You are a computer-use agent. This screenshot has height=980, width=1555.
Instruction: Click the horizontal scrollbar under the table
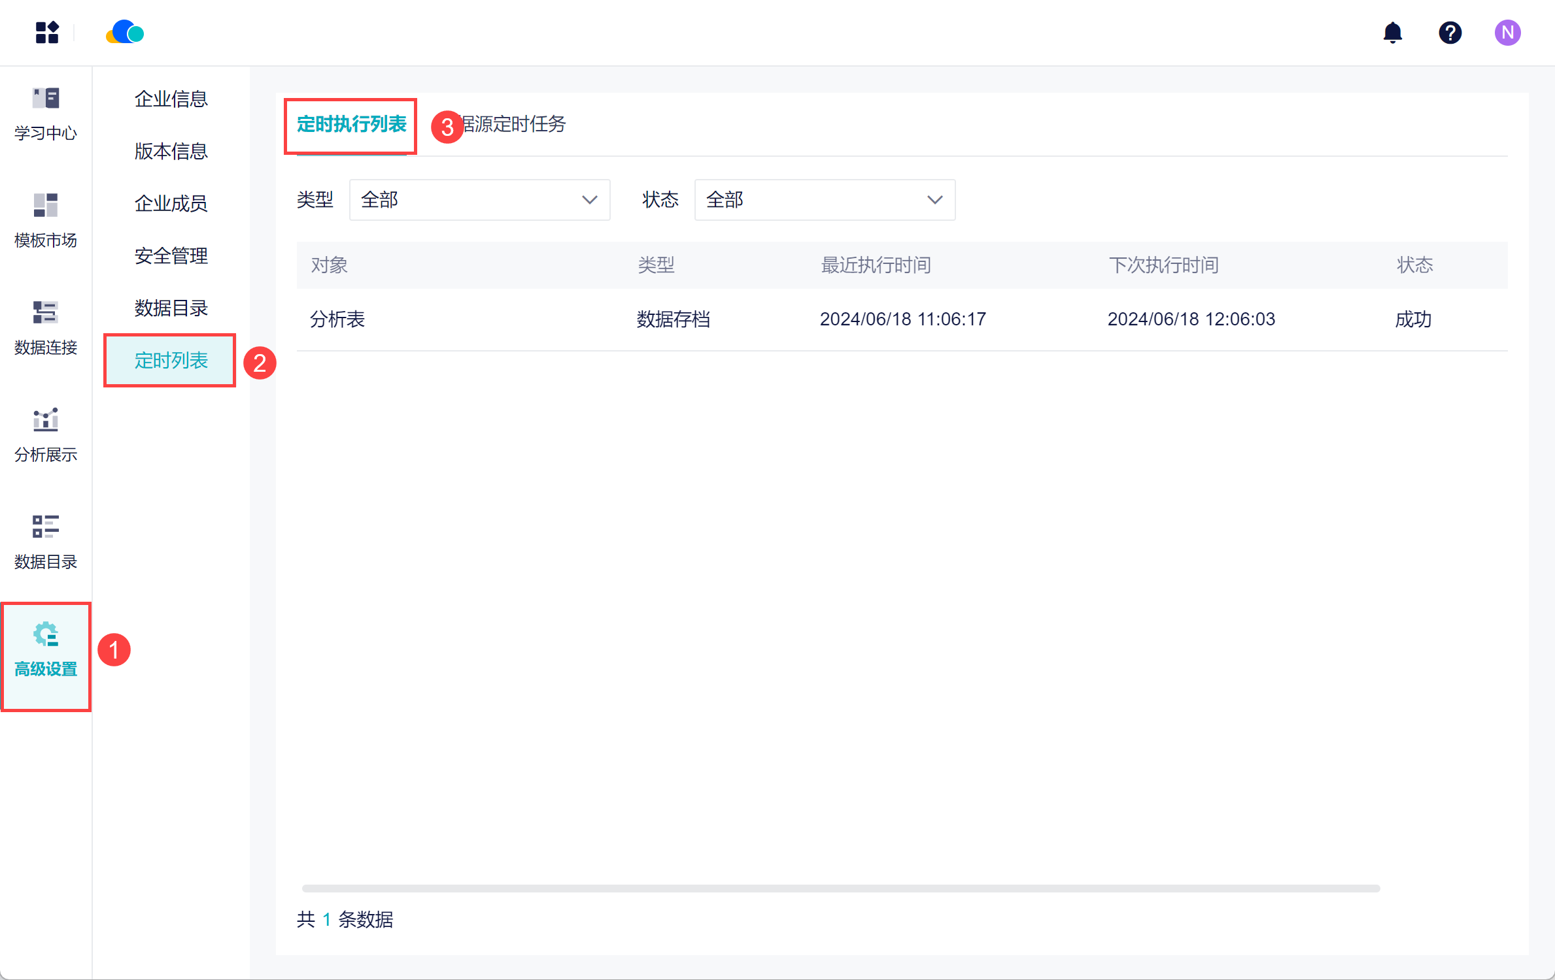[840, 889]
